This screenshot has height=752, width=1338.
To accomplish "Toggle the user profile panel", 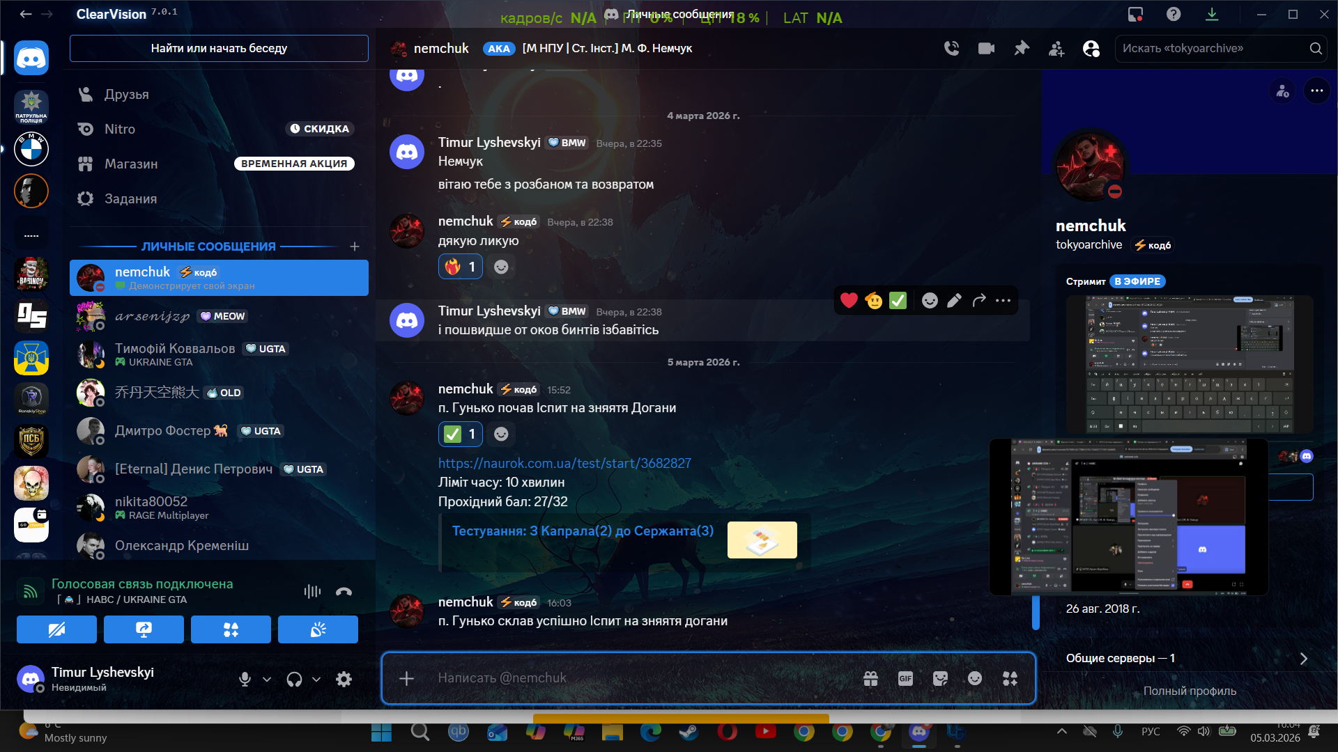I will 1091,48.
